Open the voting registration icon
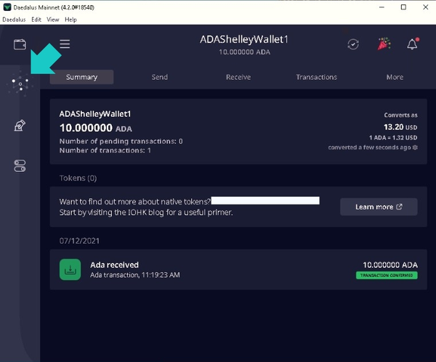 [20, 126]
